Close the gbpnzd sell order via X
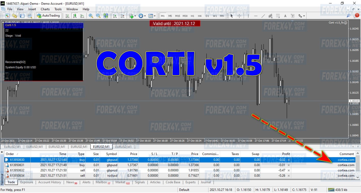The width and height of the screenshot is (361, 193). click(x=289, y=170)
